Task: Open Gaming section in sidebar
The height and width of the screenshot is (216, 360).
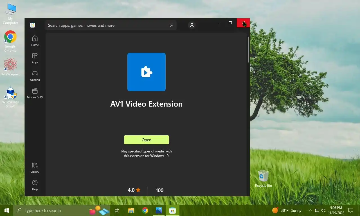Action: [35, 76]
